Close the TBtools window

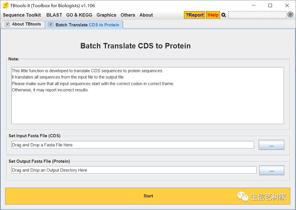287,5
